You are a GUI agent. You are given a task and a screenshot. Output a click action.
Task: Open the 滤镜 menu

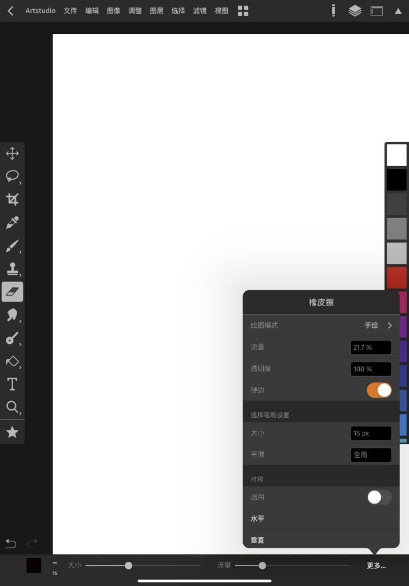(200, 11)
